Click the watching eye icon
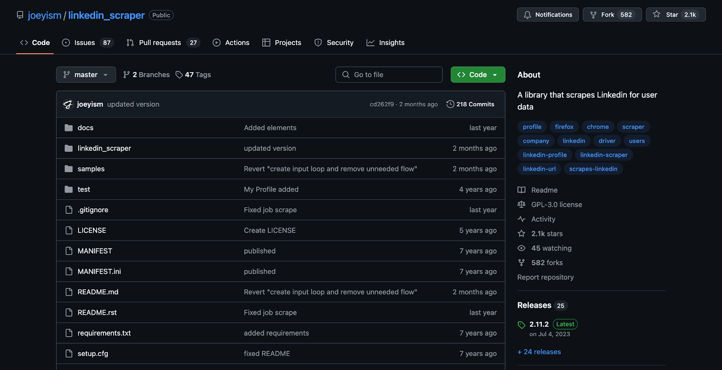Image resolution: width=722 pixels, height=370 pixels. pyautogui.click(x=522, y=248)
